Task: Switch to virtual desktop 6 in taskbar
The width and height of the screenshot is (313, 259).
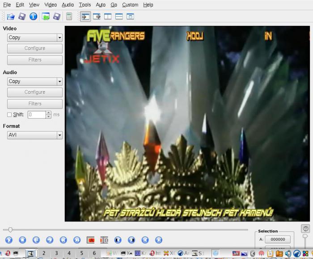Action: pos(94,253)
